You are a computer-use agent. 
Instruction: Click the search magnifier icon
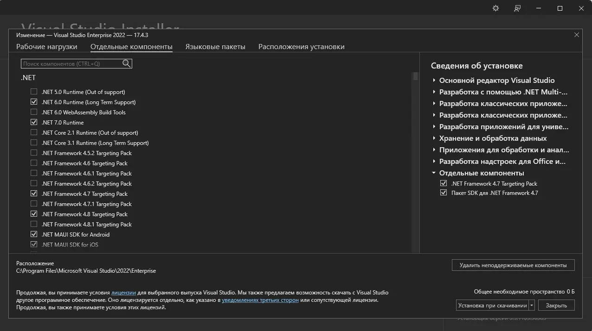click(x=127, y=64)
